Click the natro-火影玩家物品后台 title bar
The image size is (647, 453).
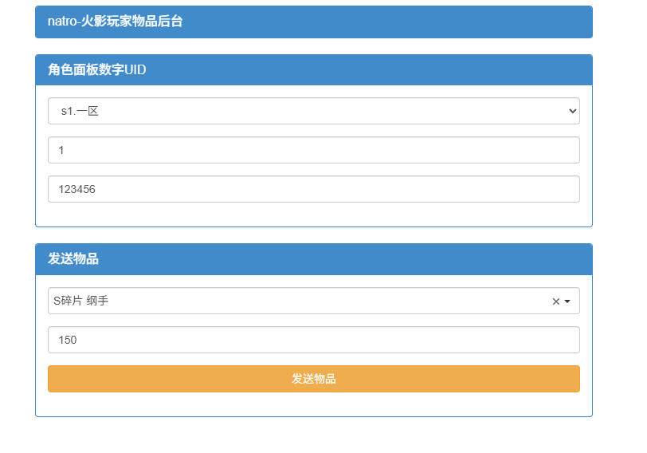tap(313, 22)
